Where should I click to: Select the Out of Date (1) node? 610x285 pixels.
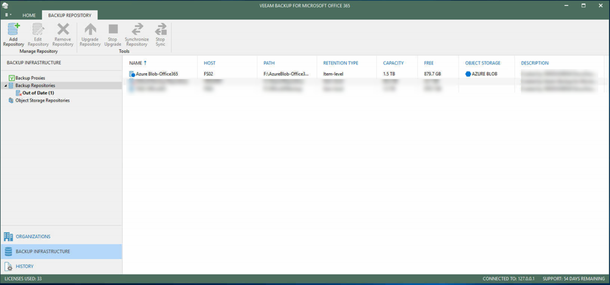point(38,93)
